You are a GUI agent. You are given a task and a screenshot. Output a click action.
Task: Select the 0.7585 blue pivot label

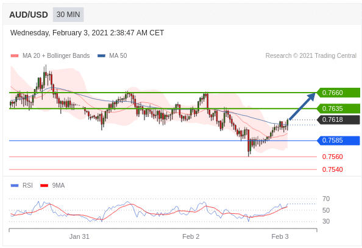point(338,140)
